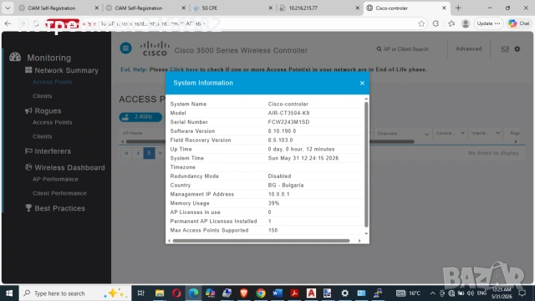
Task: Click the Best Practices trophy icon
Action: (x=28, y=208)
